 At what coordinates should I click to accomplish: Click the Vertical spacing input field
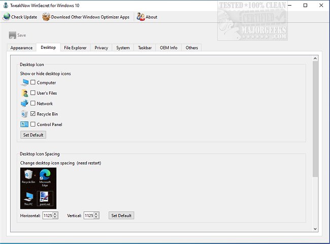[89, 216]
